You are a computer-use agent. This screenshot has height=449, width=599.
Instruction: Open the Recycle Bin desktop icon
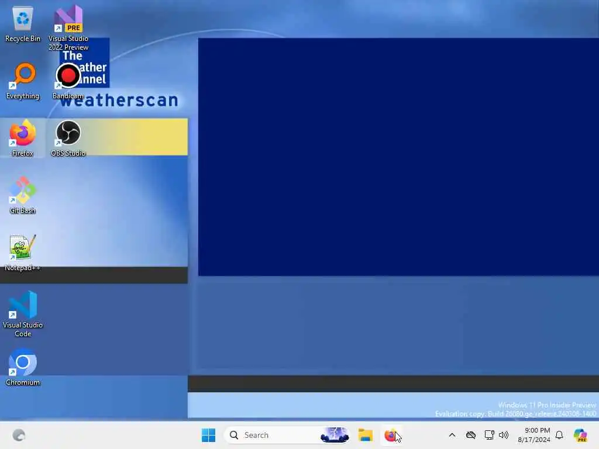point(23,24)
